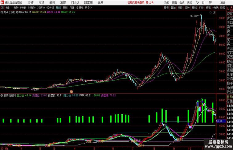
Task: Click the 多股 multi-stock button
Action: pyautogui.click(x=180, y=8)
